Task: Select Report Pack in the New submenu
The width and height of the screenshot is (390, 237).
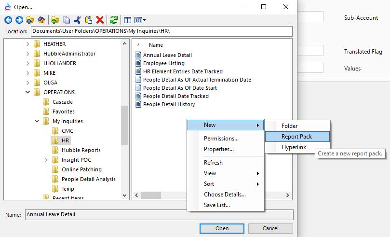Action: click(296, 137)
